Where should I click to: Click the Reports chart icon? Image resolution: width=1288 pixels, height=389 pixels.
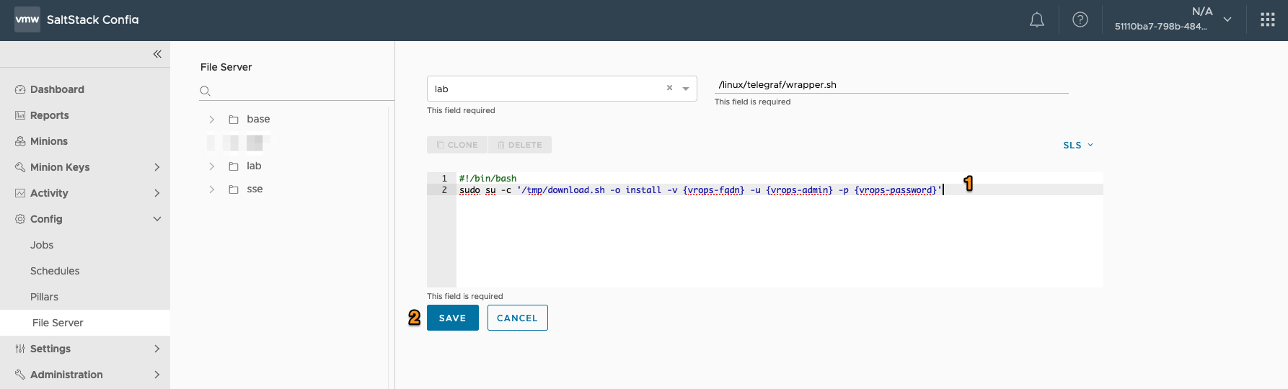[x=20, y=115]
